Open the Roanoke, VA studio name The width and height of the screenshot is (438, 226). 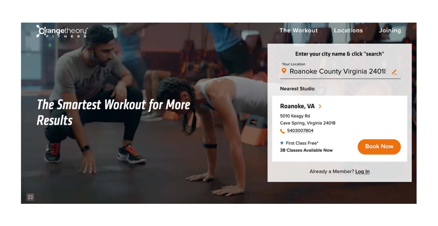tap(297, 106)
